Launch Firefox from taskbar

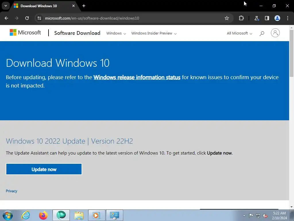[x=43, y=215]
